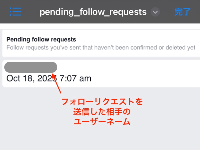Select the pending_follow_requests title label
The image size is (200, 150).
[93, 11]
